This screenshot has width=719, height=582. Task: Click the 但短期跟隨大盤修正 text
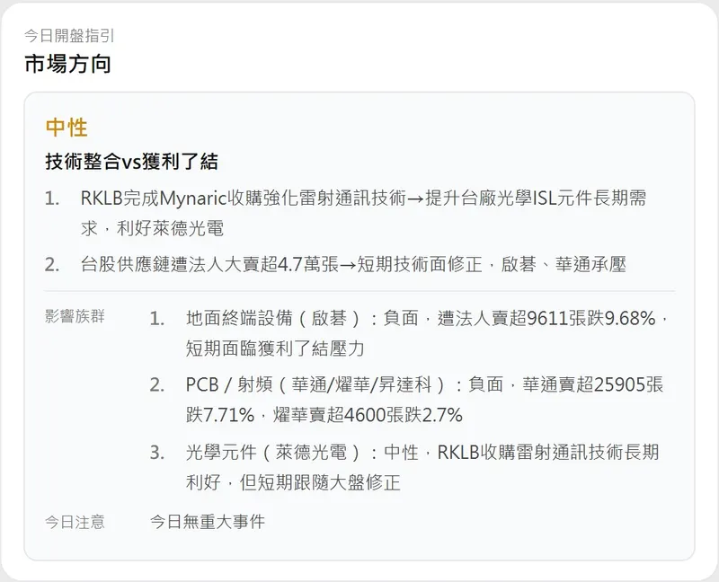click(320, 482)
